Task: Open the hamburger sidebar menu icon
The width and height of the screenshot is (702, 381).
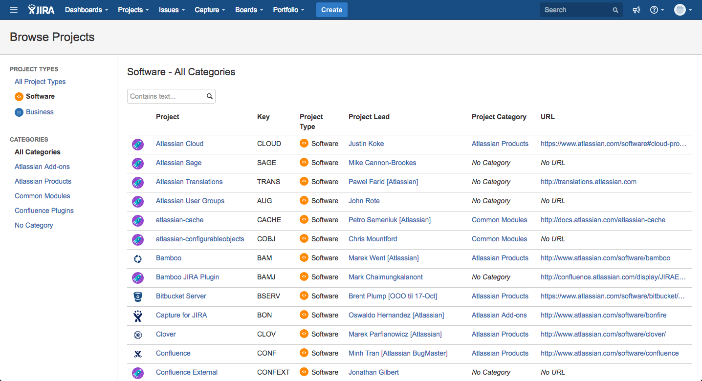Action: pyautogui.click(x=14, y=10)
